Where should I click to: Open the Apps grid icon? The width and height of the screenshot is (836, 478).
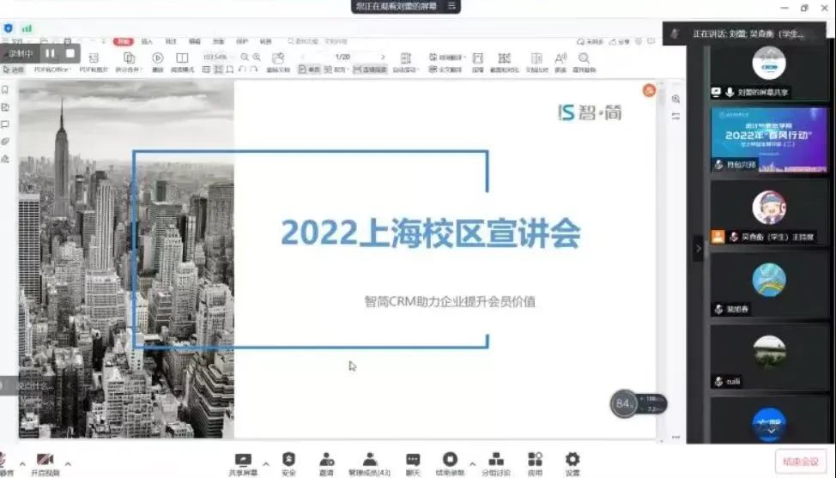coord(535,462)
